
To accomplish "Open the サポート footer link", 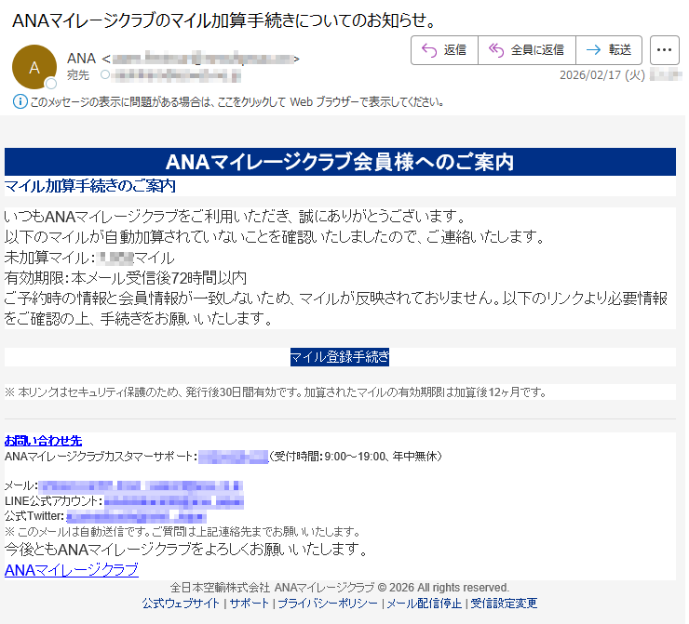I will coord(249,603).
